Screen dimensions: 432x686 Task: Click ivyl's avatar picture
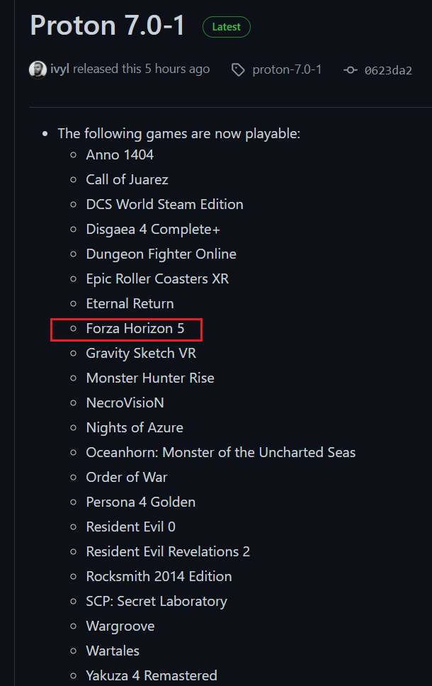[38, 69]
